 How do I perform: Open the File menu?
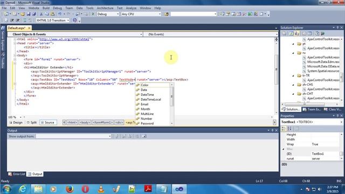[4, 8]
